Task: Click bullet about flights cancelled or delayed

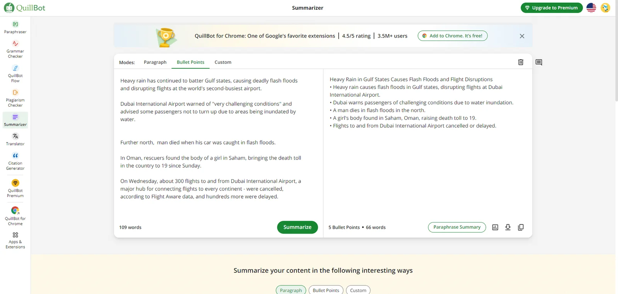Action: point(413,126)
